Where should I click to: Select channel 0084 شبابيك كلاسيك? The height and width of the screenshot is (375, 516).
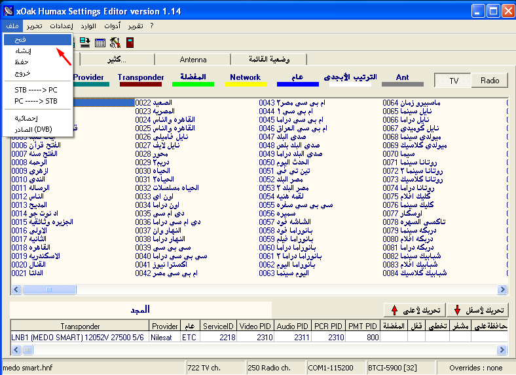coord(415,273)
